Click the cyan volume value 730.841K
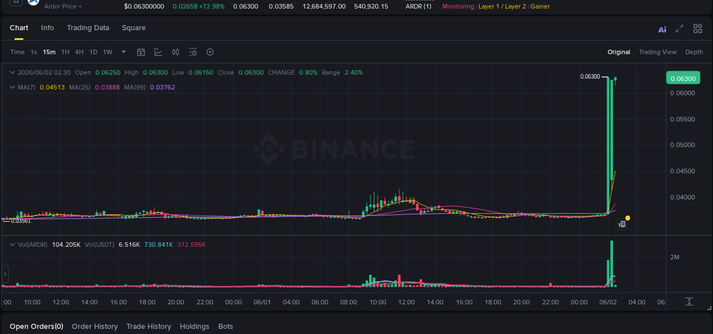Viewport: 713px width, 334px height. coord(159,245)
